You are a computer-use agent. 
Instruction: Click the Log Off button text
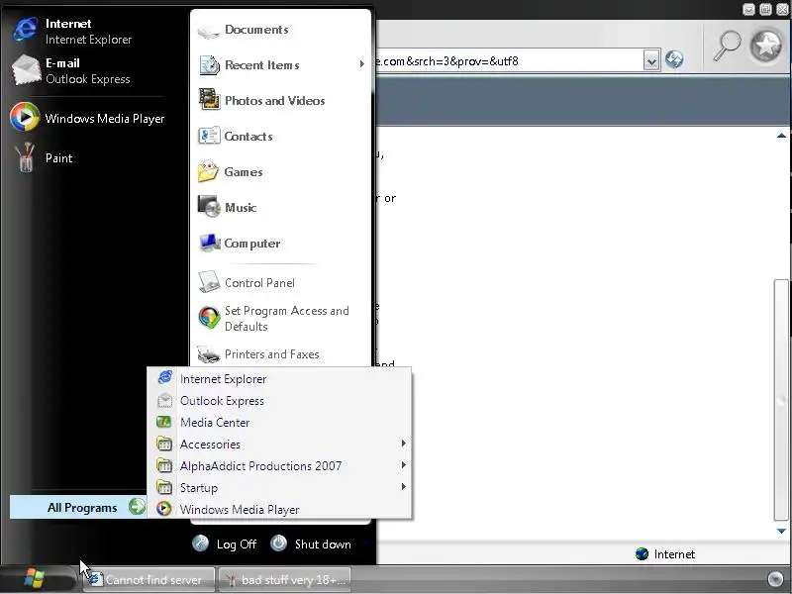[x=237, y=544]
